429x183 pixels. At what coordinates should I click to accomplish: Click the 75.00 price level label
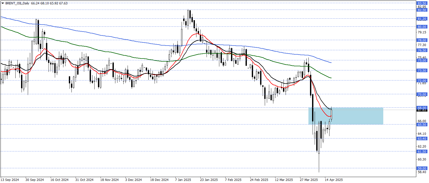422,60
